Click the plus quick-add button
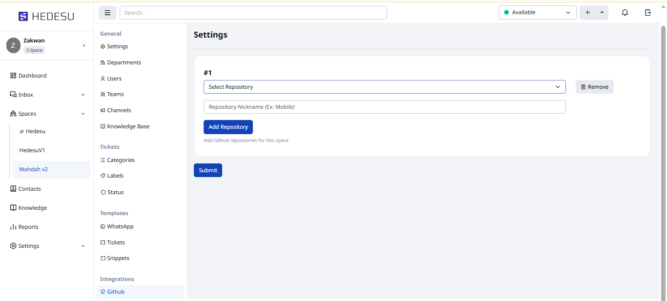The image size is (667, 301). click(x=587, y=13)
